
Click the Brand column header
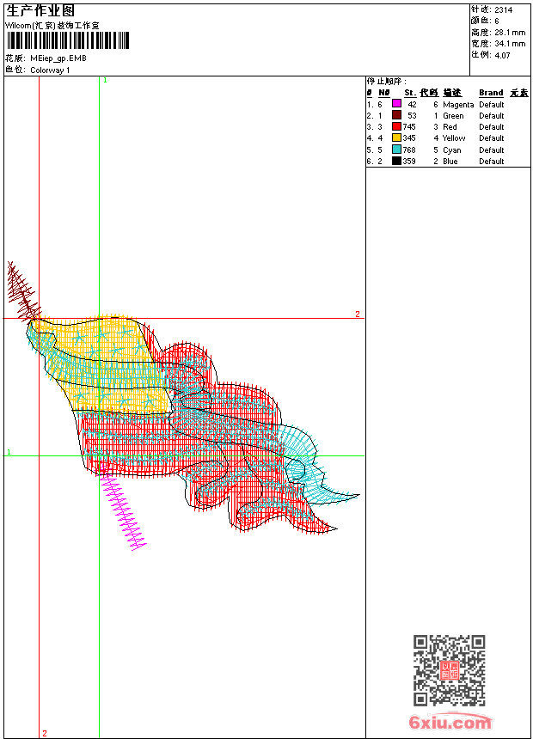click(491, 93)
